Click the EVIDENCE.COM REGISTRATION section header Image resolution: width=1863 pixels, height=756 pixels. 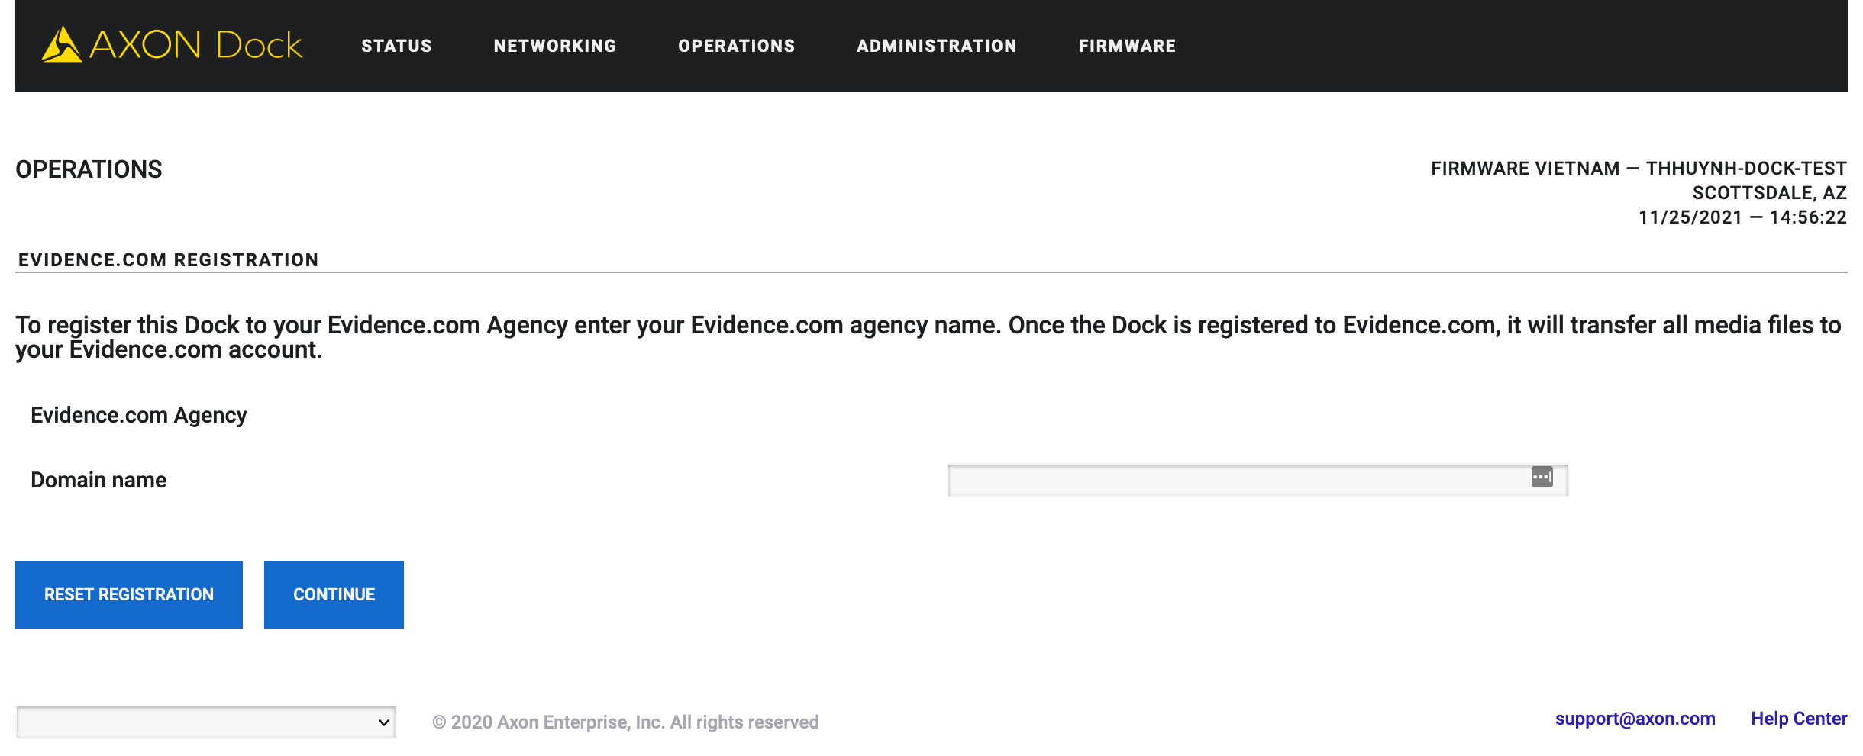pyautogui.click(x=168, y=260)
